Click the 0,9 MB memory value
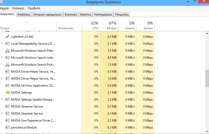The width and height of the screenshot is (209, 134). pos(112,86)
